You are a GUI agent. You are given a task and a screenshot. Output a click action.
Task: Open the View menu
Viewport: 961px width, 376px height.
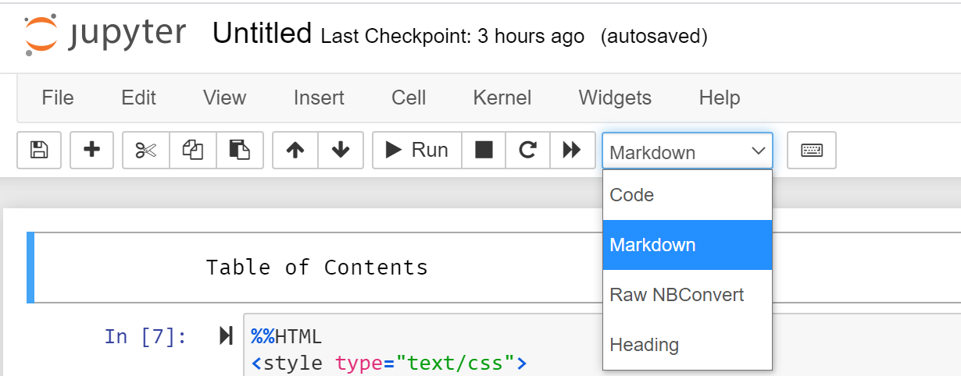click(224, 98)
